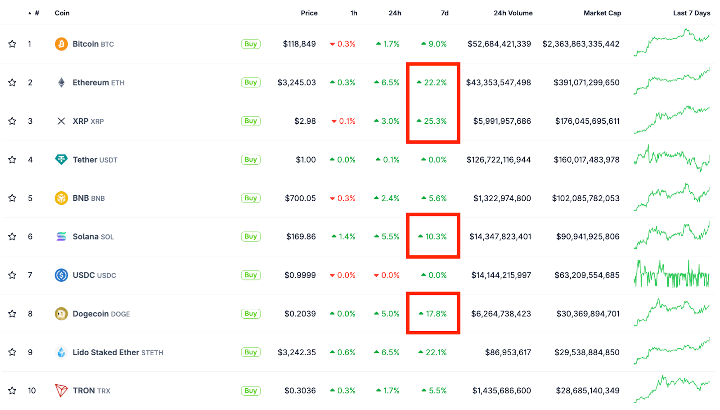This screenshot has height=410, width=720.
Task: Open the TRON TRX coin page
Action: pyautogui.click(x=91, y=391)
